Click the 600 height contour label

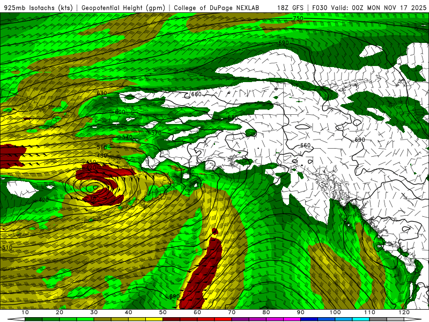point(120,112)
